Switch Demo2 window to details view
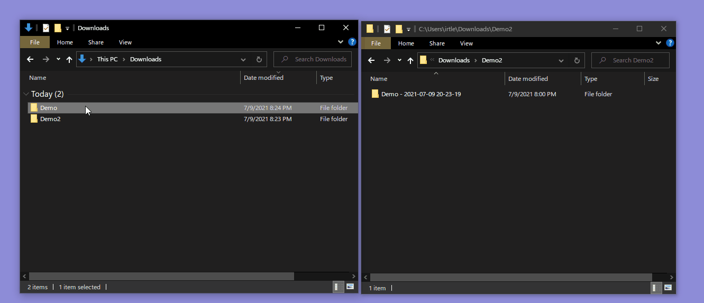 (654, 288)
